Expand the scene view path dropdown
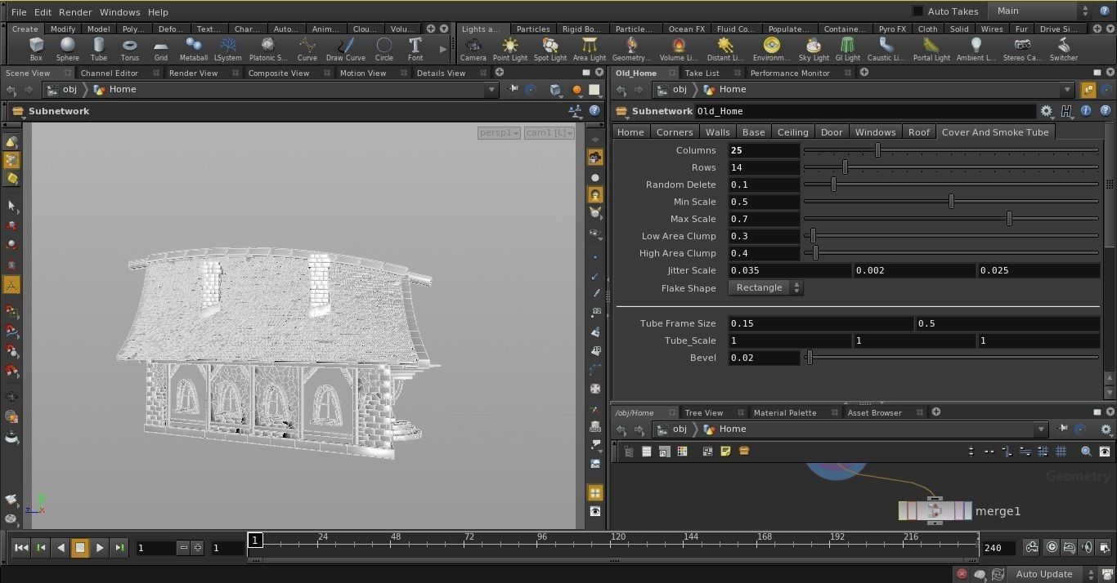The width and height of the screenshot is (1117, 583). pyautogui.click(x=491, y=90)
